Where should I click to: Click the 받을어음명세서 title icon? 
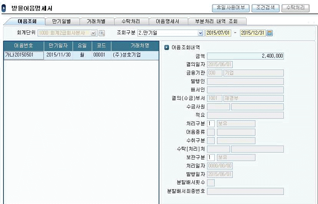click(x=4, y=8)
